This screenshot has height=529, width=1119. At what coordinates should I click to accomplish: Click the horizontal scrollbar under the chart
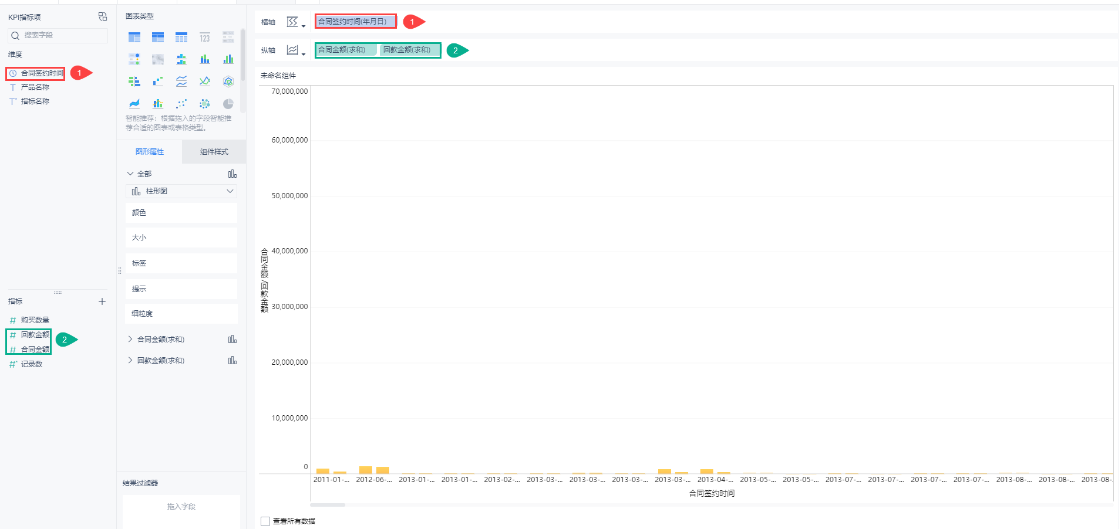click(x=328, y=504)
